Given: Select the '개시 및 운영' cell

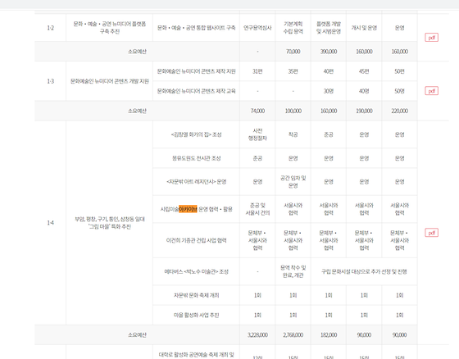Looking at the screenshot, I should [x=364, y=28].
